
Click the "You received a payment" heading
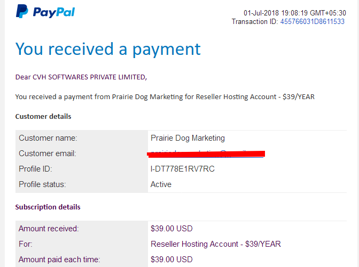[x=108, y=49]
